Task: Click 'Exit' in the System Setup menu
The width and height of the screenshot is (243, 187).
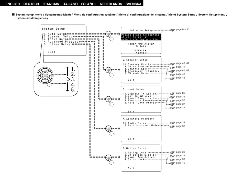Action: (x=51, y=52)
